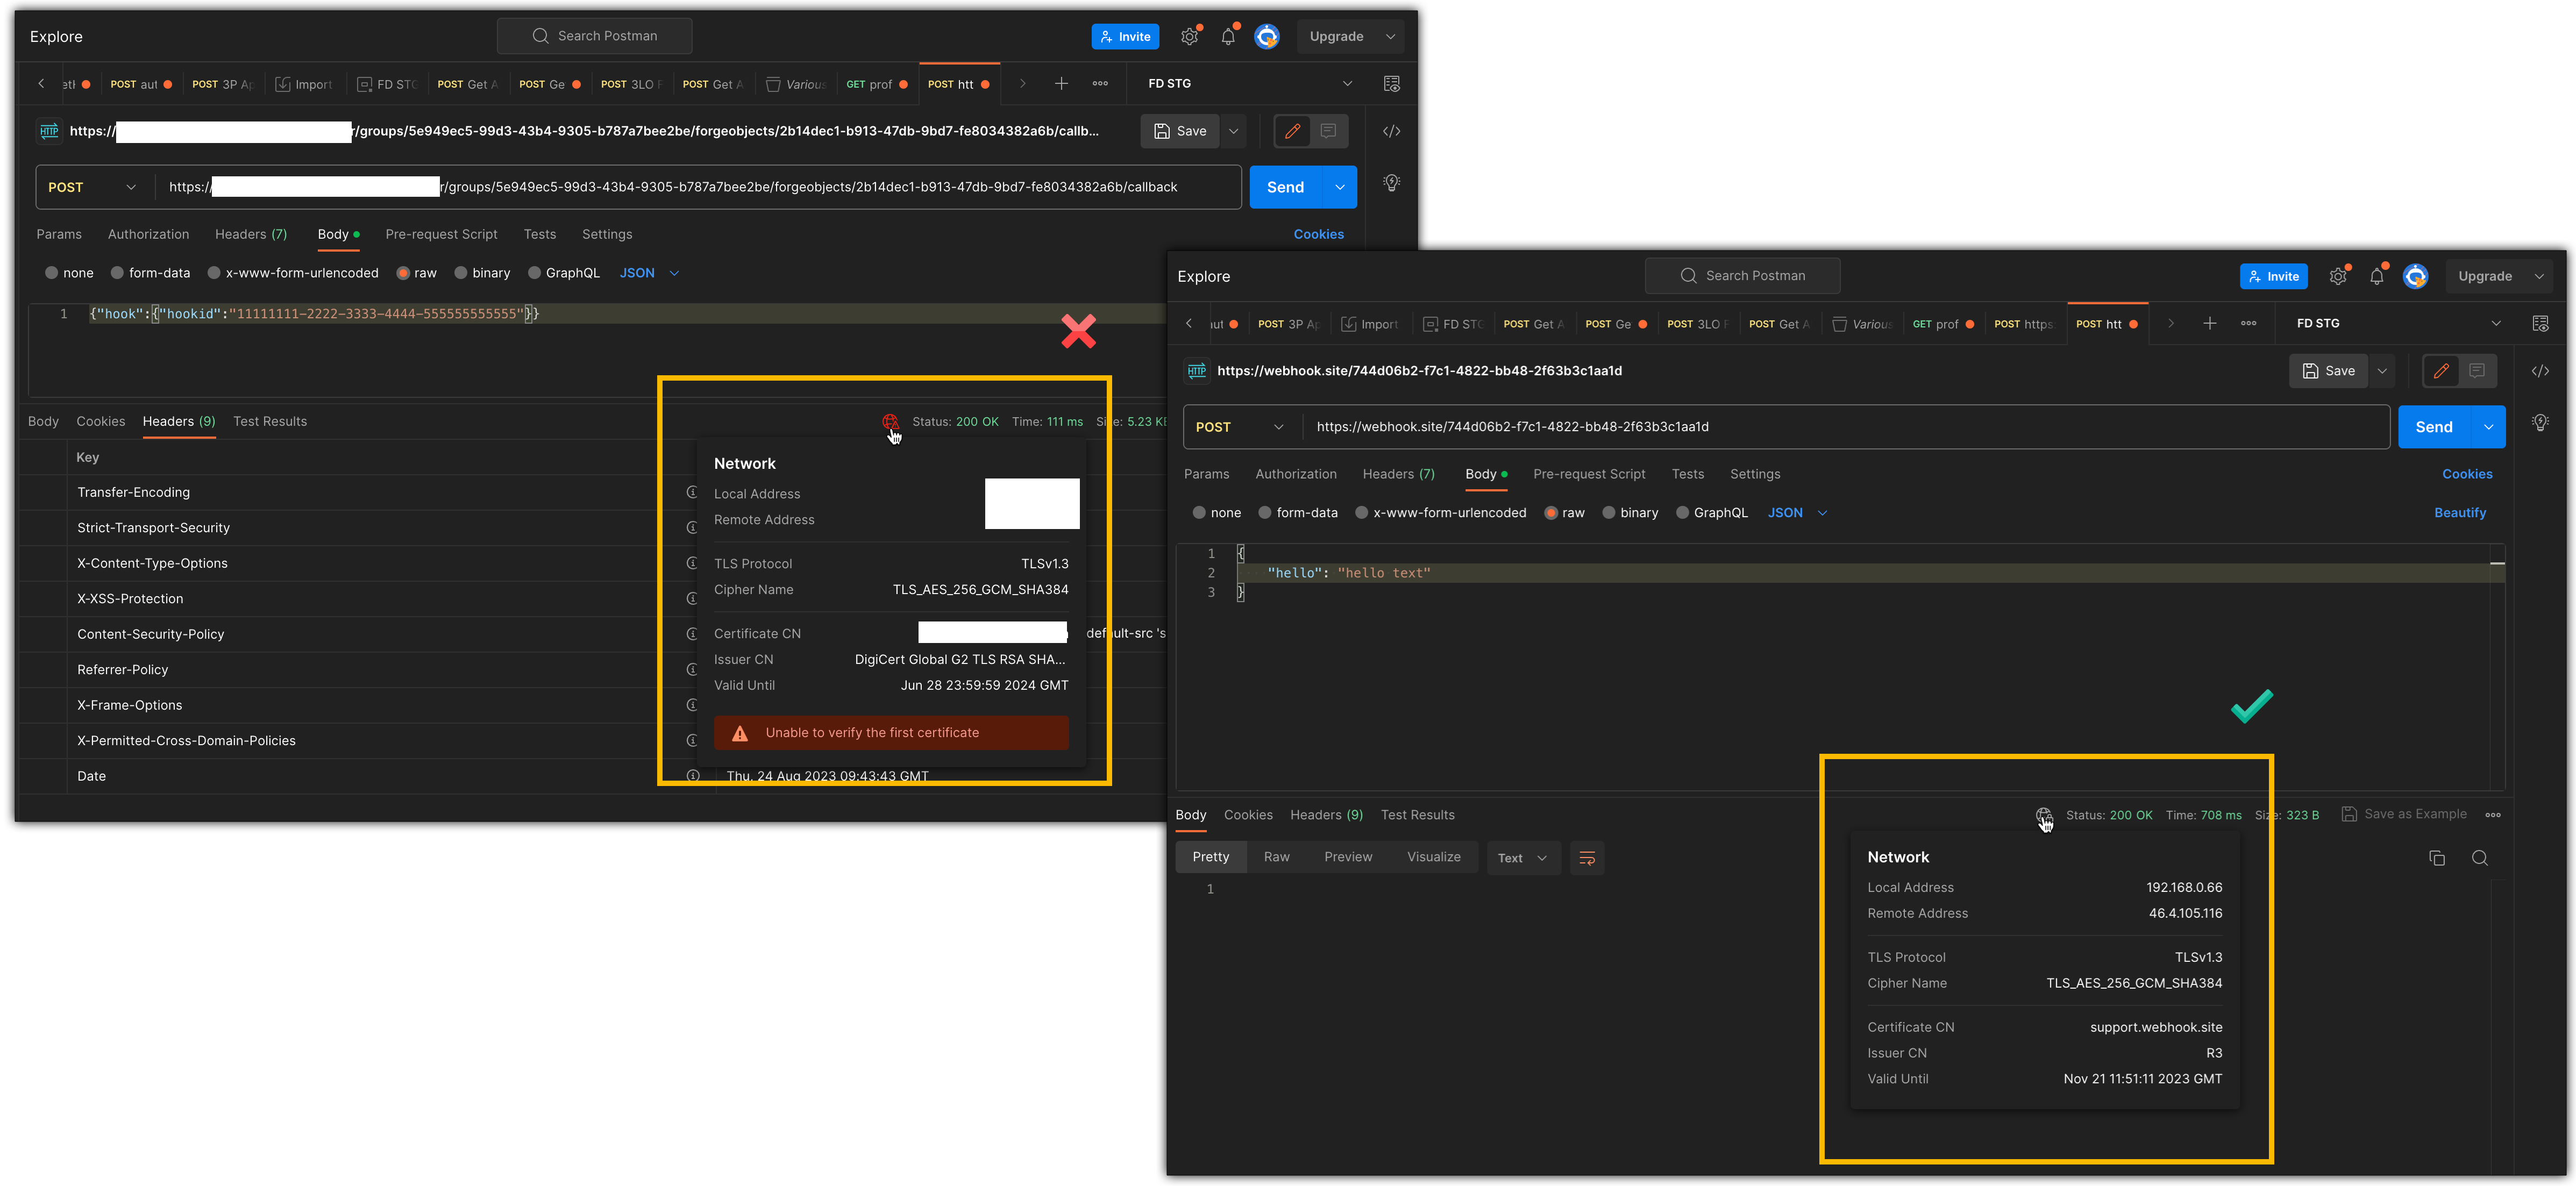
Task: Click network globe icon in right window response
Action: click(2043, 815)
